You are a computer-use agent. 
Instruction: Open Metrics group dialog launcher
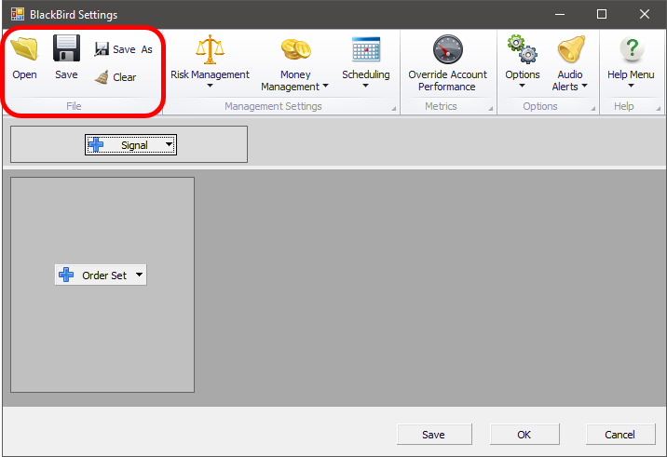click(x=490, y=109)
